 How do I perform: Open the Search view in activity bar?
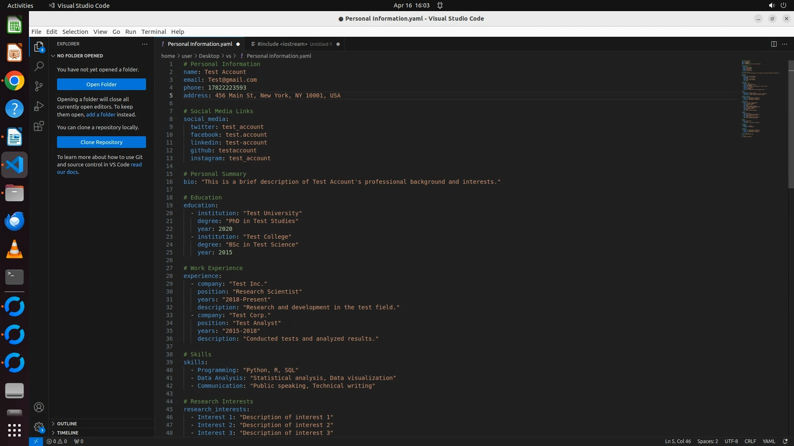[x=39, y=66]
